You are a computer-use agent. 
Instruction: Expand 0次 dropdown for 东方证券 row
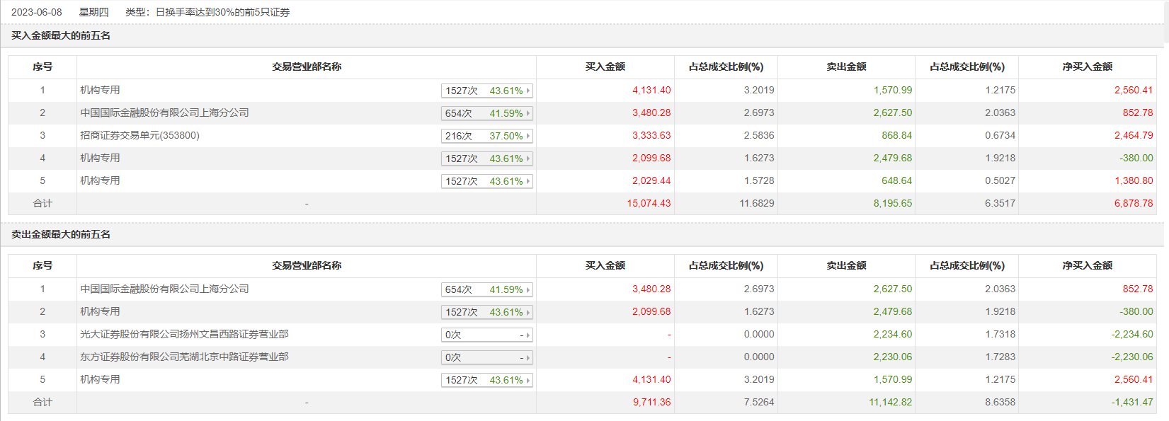tap(486, 357)
